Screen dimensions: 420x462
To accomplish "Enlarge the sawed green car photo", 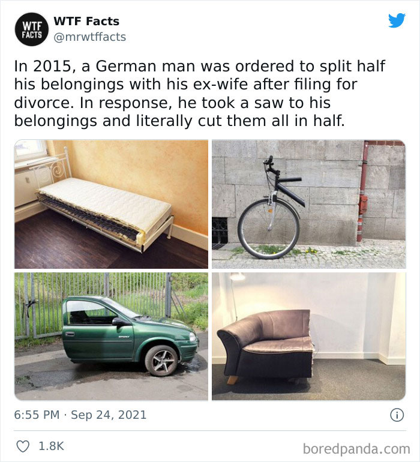I will [112, 336].
